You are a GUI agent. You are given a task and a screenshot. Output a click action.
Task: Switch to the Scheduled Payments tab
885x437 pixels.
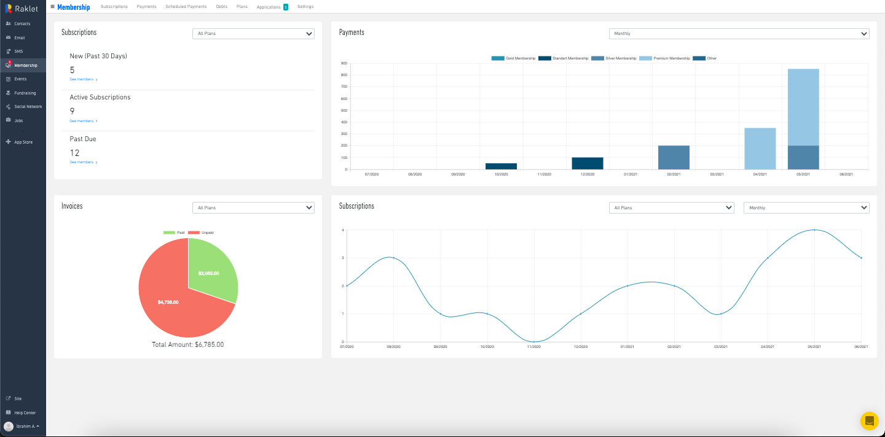186,7
